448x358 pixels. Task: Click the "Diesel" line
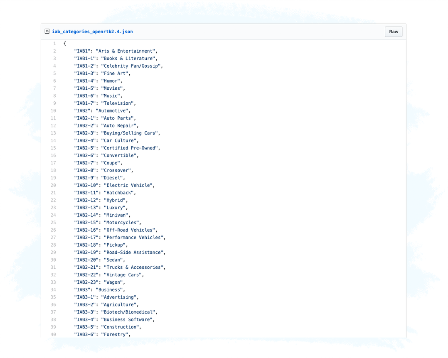99,178
